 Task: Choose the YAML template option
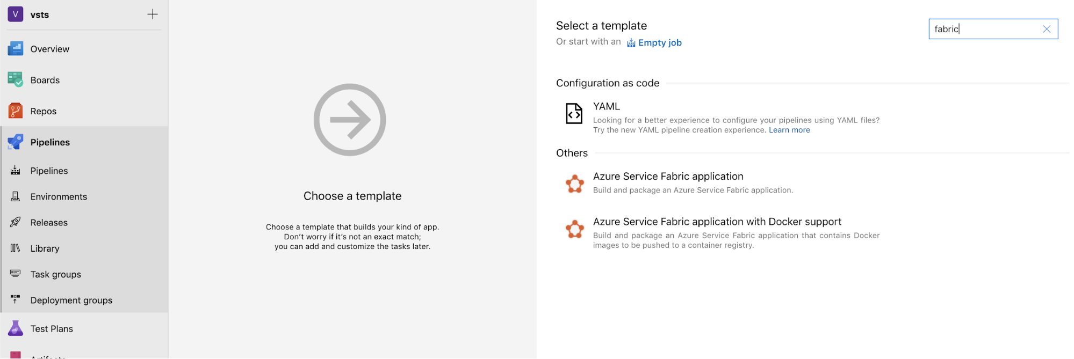[606, 107]
